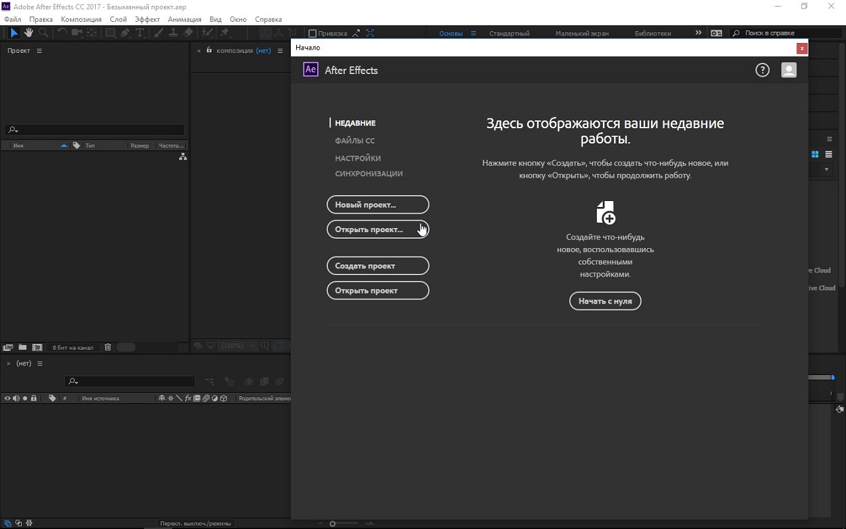Screen dimensions: 846x529
Task: Click the help question mark icon
Action: tap(762, 70)
